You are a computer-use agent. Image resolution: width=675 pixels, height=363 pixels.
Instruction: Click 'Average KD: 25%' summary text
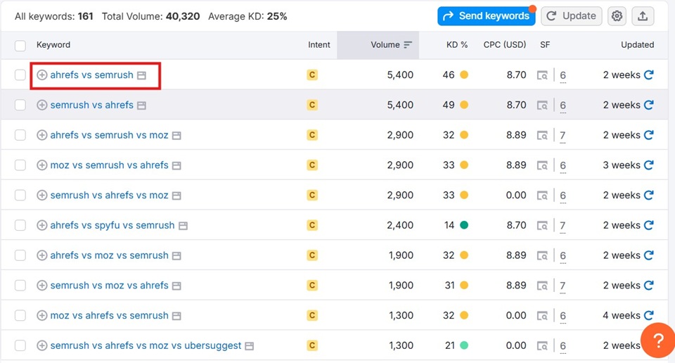tap(247, 17)
